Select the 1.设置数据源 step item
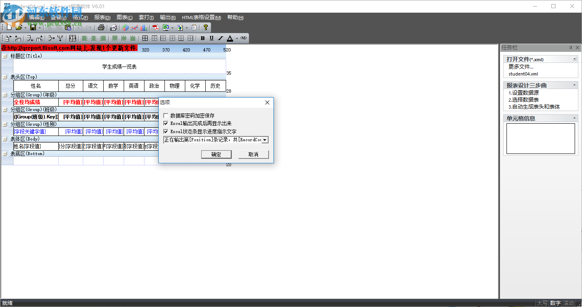This screenshot has width=582, height=307. 524,92
